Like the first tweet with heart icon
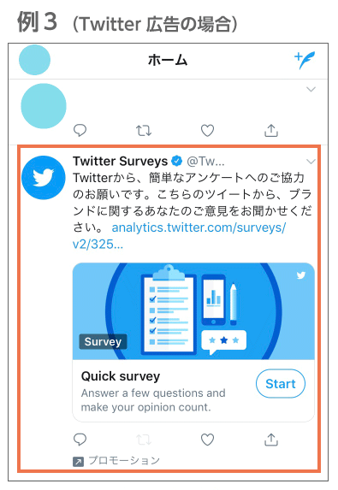The height and width of the screenshot is (490, 338). tap(207, 130)
